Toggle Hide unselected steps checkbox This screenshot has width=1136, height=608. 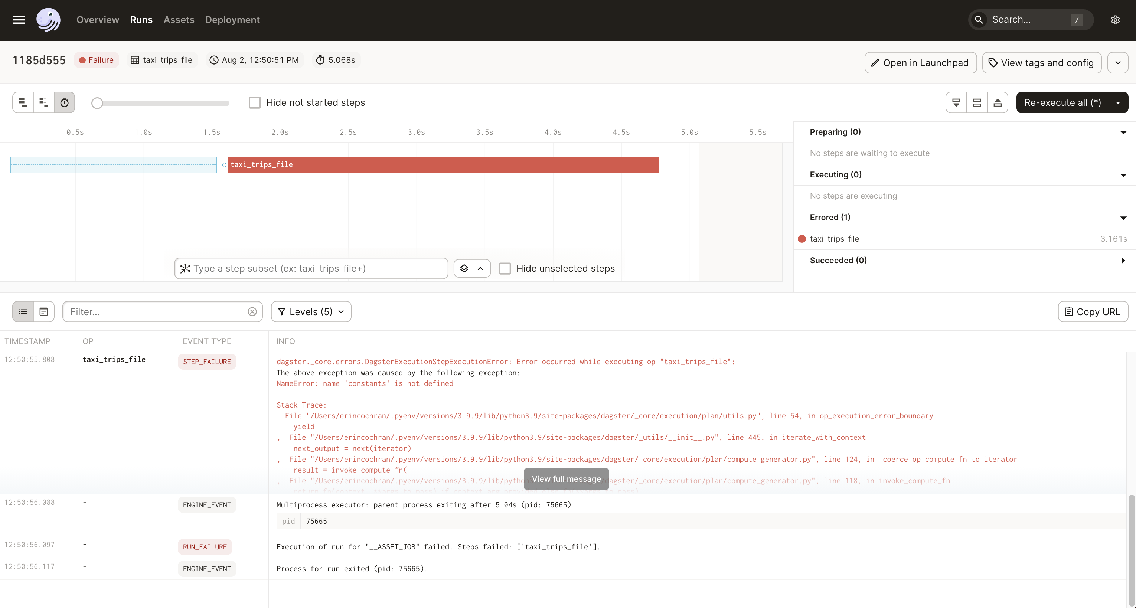pos(505,268)
